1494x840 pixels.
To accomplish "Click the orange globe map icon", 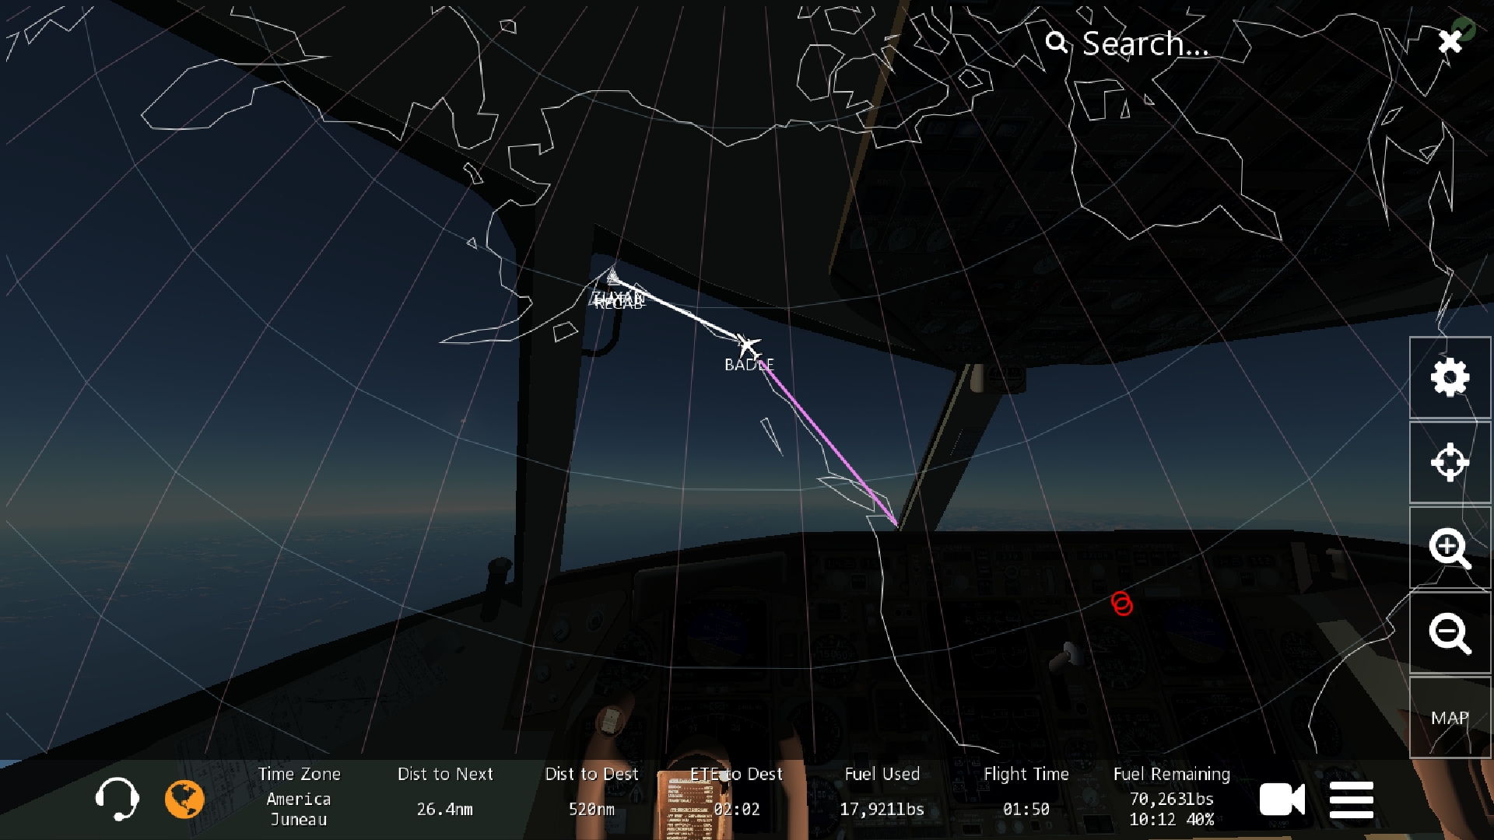I will [x=184, y=799].
